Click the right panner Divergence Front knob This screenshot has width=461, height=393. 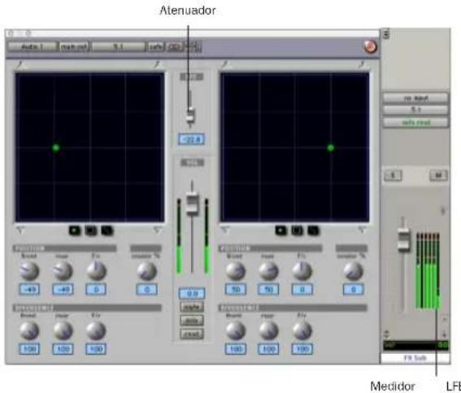[x=236, y=330]
